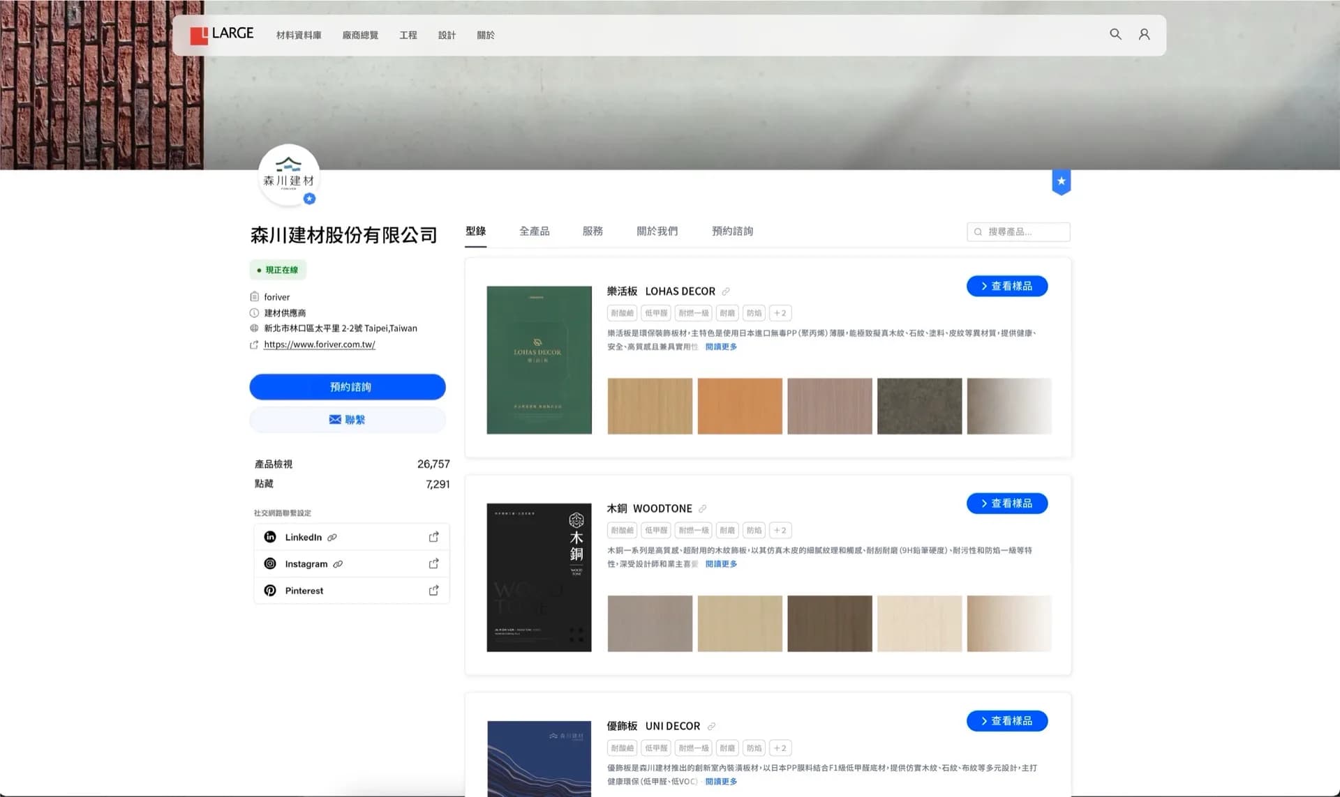Expand LOHAS DECOR description with 閱讀更多
Image resolution: width=1340 pixels, height=797 pixels.
(721, 347)
